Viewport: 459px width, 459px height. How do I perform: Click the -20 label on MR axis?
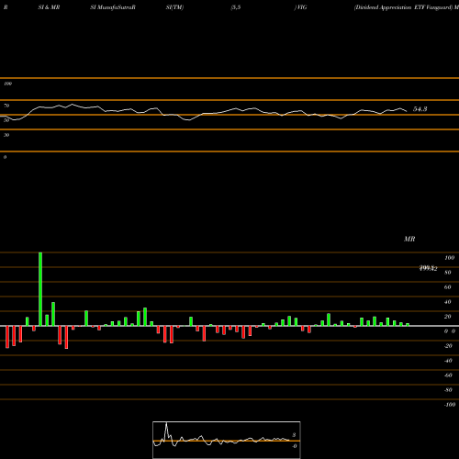[448, 346]
